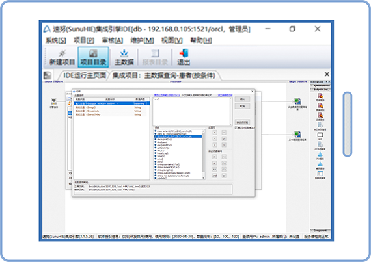Screen dimensions: 371x262
Task: Click the source endpoint node icon
Action: point(54,101)
